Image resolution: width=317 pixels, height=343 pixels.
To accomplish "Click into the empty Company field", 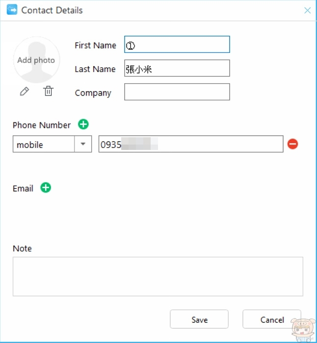I will tap(177, 92).
